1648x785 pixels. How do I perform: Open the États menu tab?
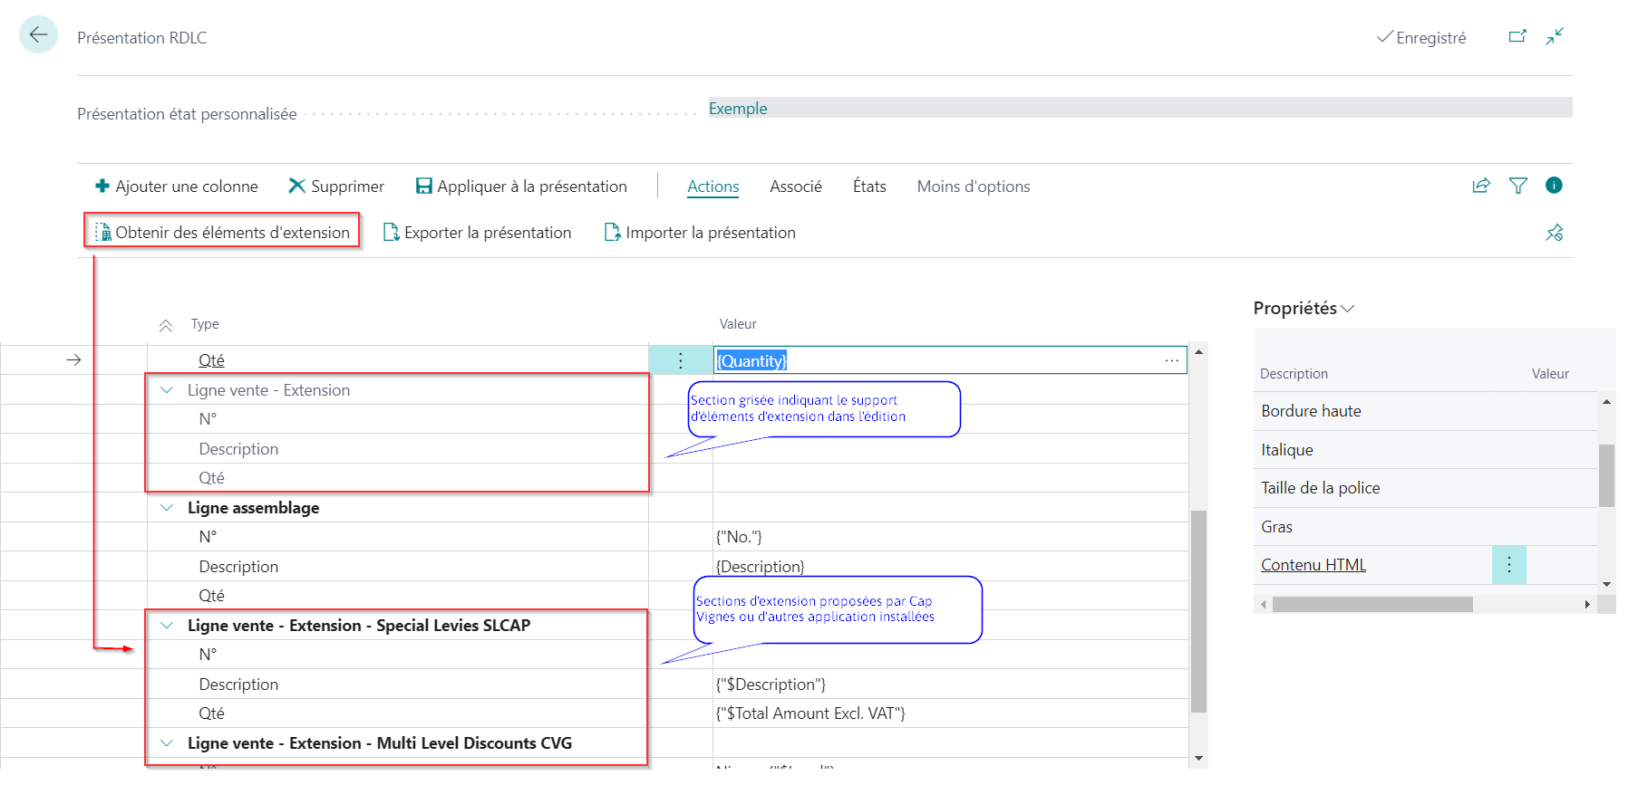(869, 186)
